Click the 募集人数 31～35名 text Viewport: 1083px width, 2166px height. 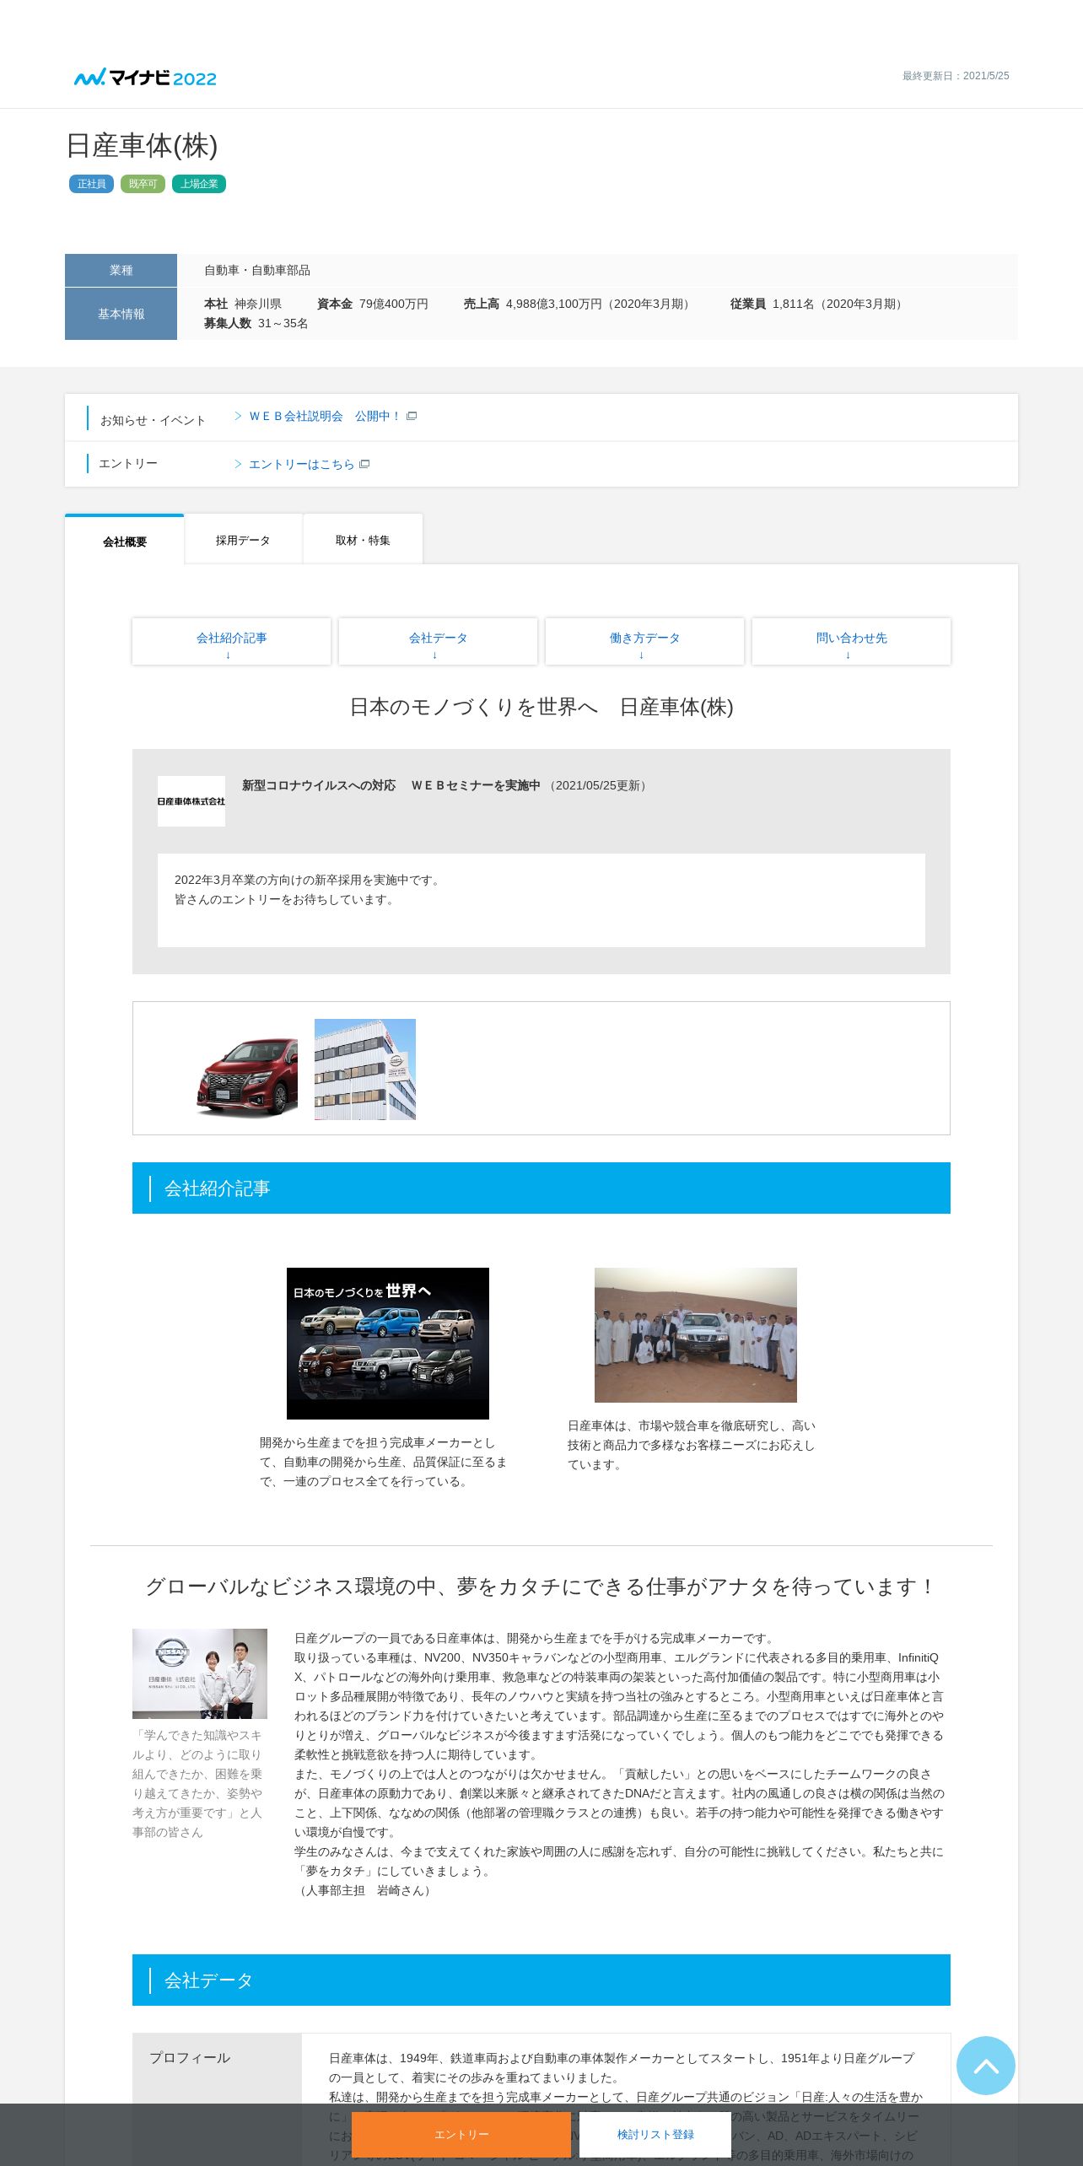pos(256,323)
